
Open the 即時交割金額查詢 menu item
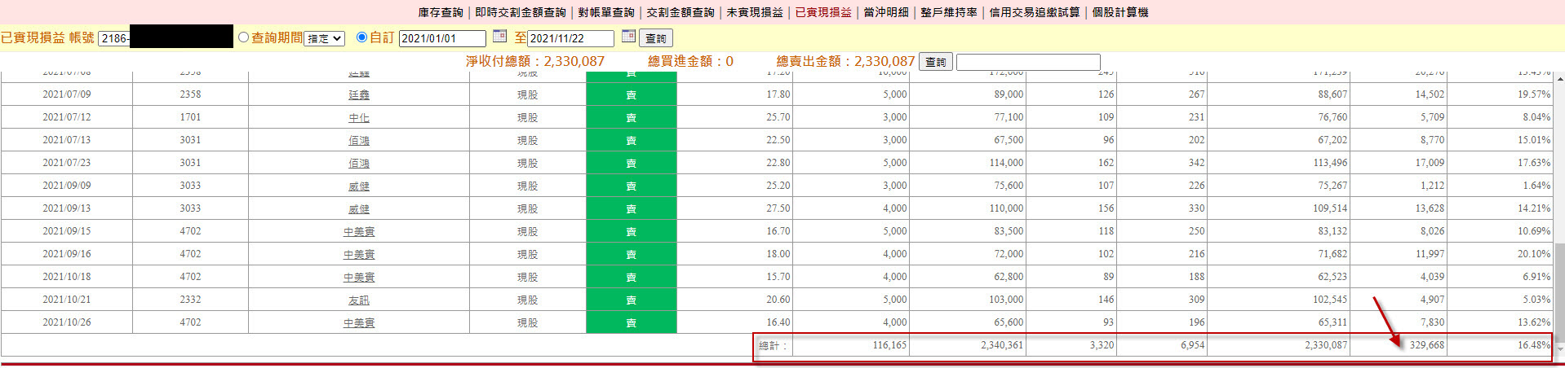pos(521,12)
